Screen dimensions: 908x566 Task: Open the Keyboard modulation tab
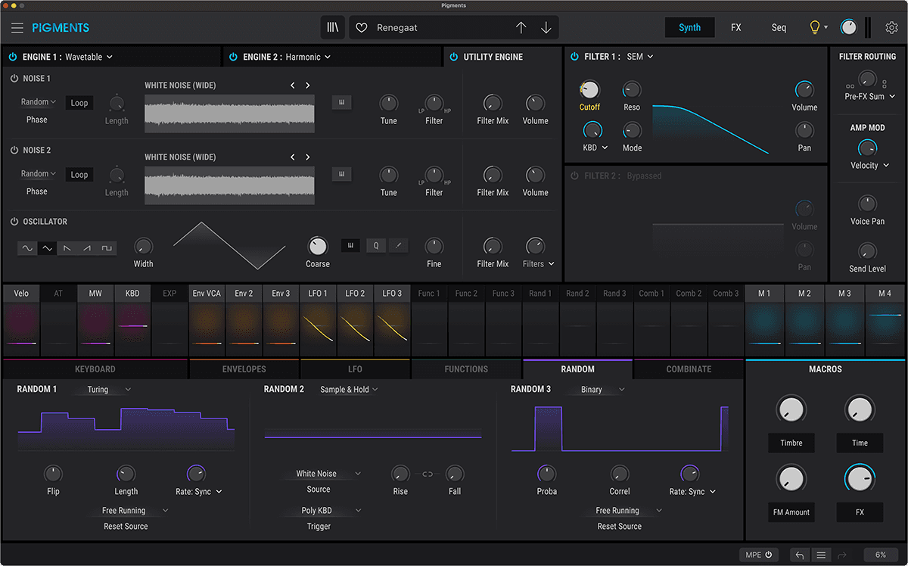coord(95,369)
